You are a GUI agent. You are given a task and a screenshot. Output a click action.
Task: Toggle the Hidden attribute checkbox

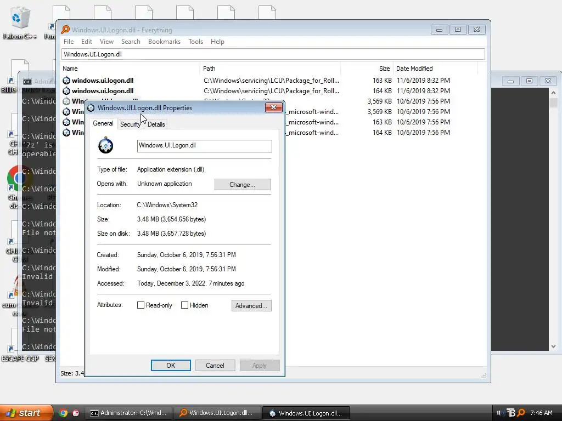[x=184, y=305]
